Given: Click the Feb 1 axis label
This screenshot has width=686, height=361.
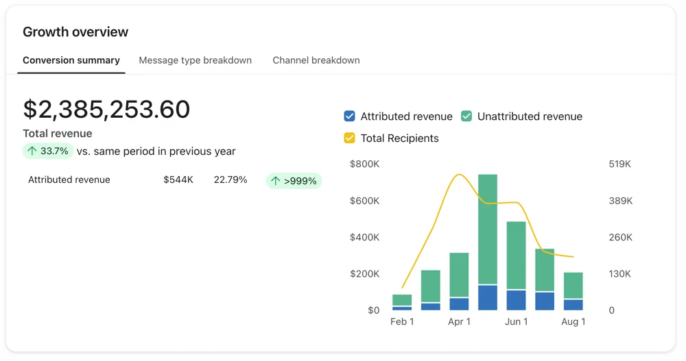Looking at the screenshot, I should pyautogui.click(x=402, y=322).
